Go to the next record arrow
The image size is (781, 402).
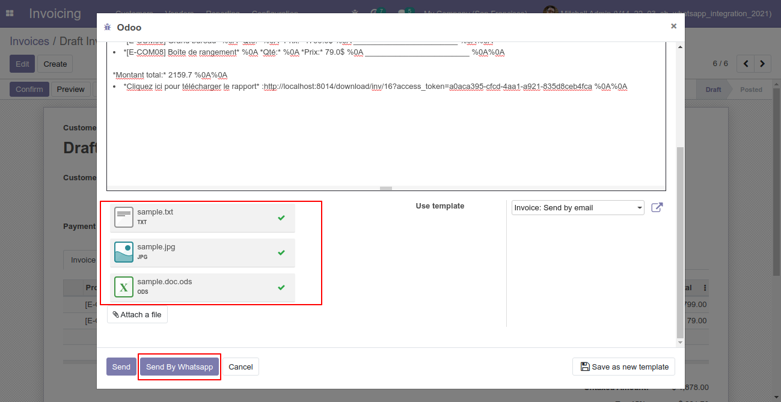(763, 64)
